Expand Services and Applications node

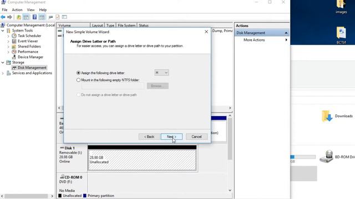click(3, 73)
